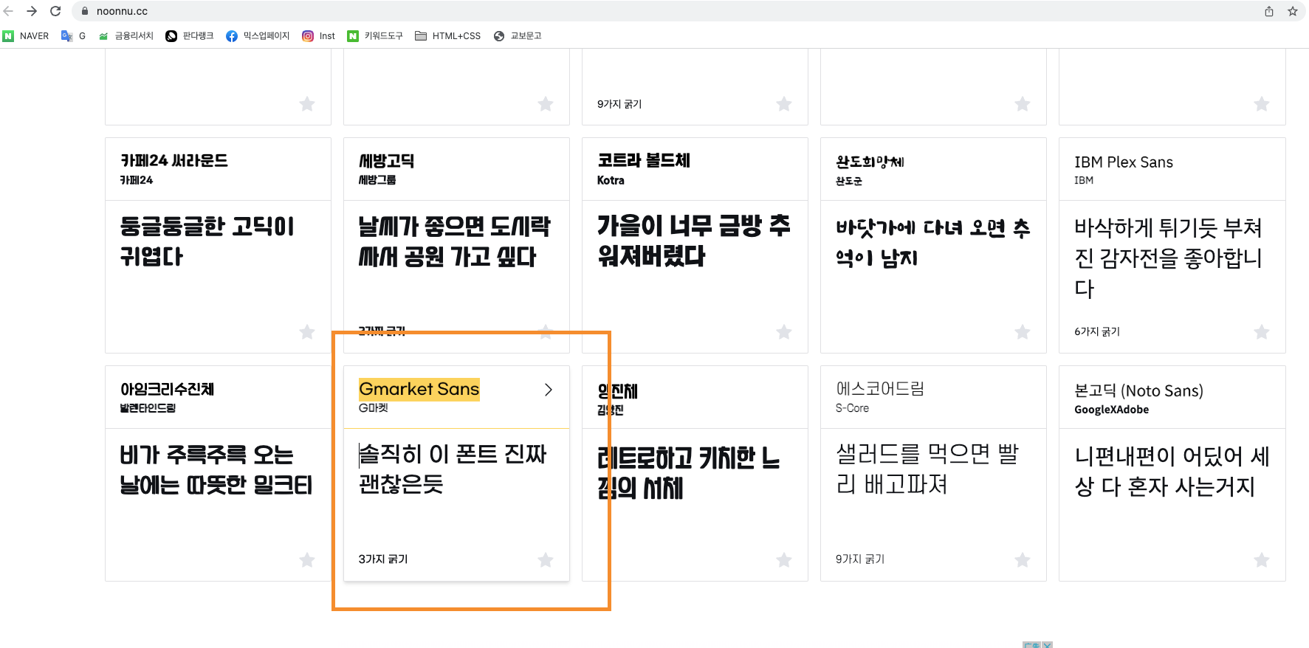
Task: Click maker name S-Core under 에스코어드림
Action: click(x=852, y=408)
